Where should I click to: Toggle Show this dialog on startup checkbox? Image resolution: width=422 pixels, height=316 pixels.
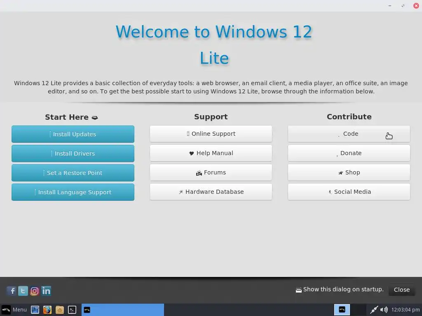pyautogui.click(x=298, y=290)
